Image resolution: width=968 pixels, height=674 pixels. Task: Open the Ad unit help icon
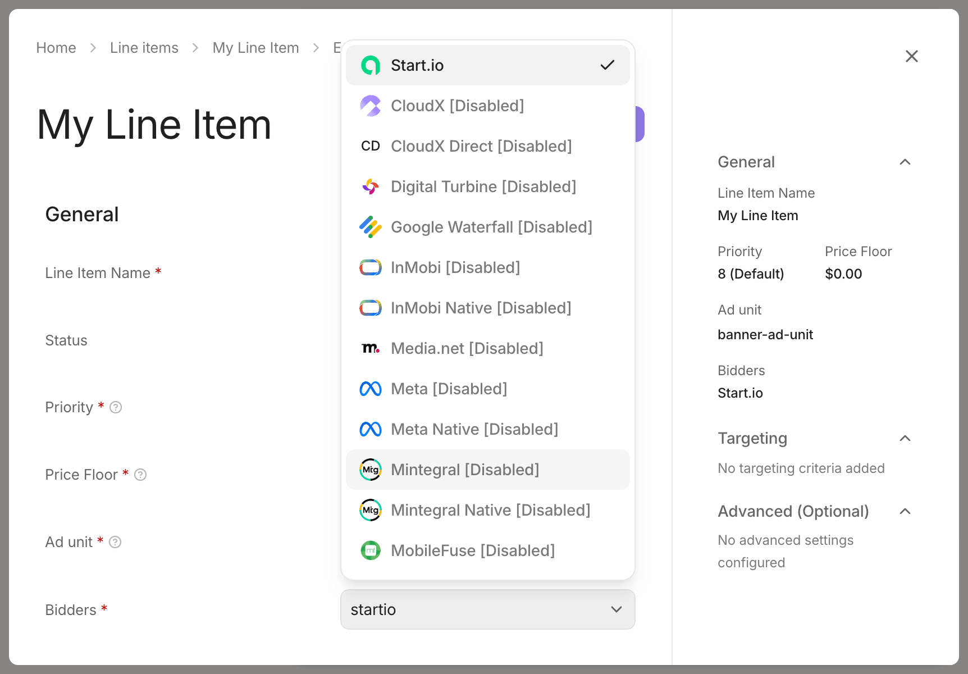(x=115, y=542)
